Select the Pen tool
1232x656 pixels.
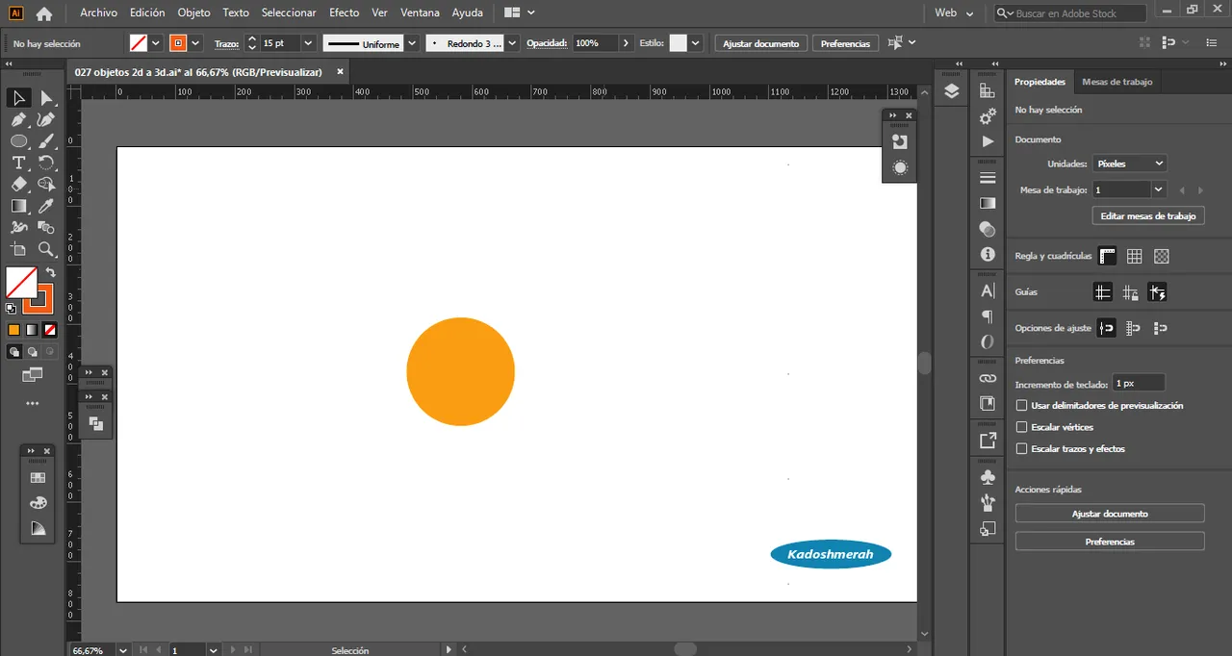coord(19,119)
